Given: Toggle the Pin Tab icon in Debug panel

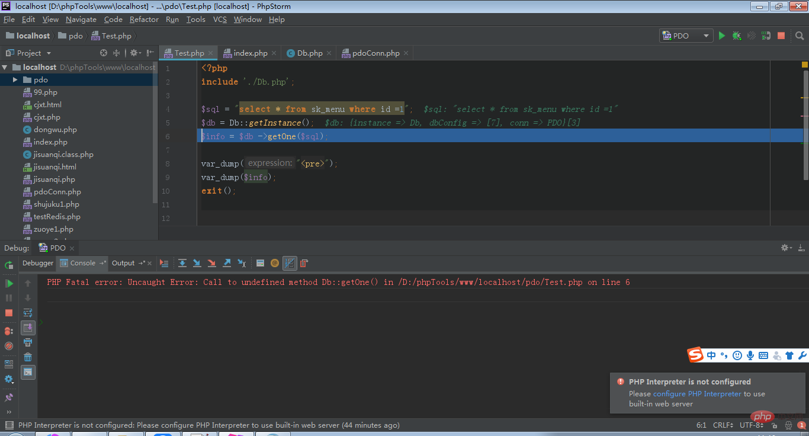Looking at the screenshot, I should (9, 397).
